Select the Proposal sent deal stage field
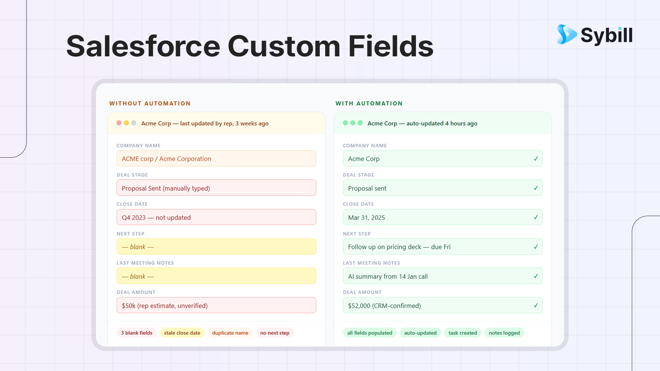Viewport: 660px width, 371px height. pos(443,188)
